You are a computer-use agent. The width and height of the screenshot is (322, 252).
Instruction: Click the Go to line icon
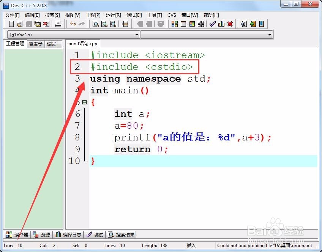[x=125, y=24]
